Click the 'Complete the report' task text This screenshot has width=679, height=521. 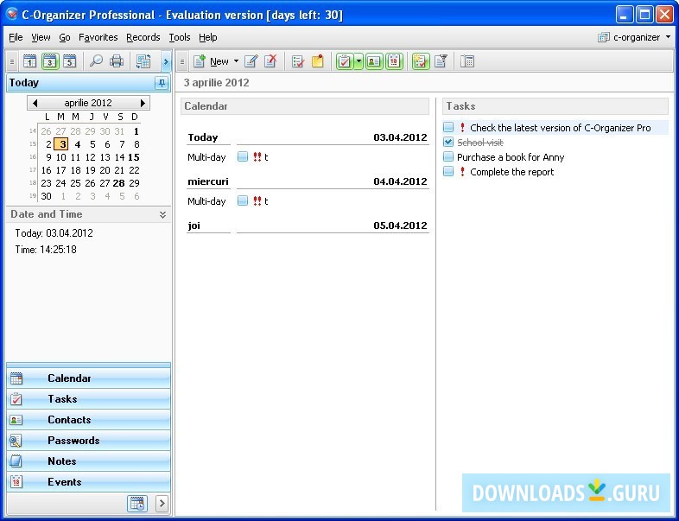(x=512, y=172)
